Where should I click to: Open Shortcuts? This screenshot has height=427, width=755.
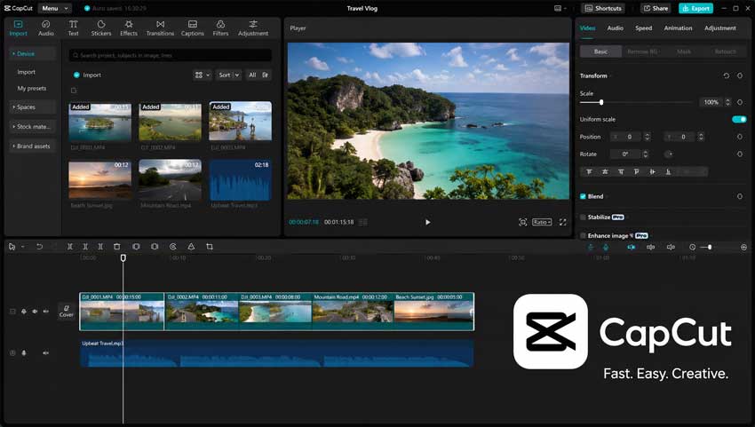tap(603, 8)
